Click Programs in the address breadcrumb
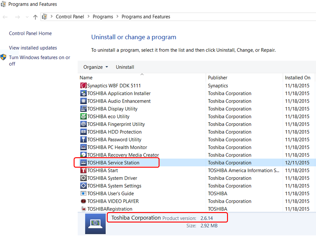 coord(103,17)
